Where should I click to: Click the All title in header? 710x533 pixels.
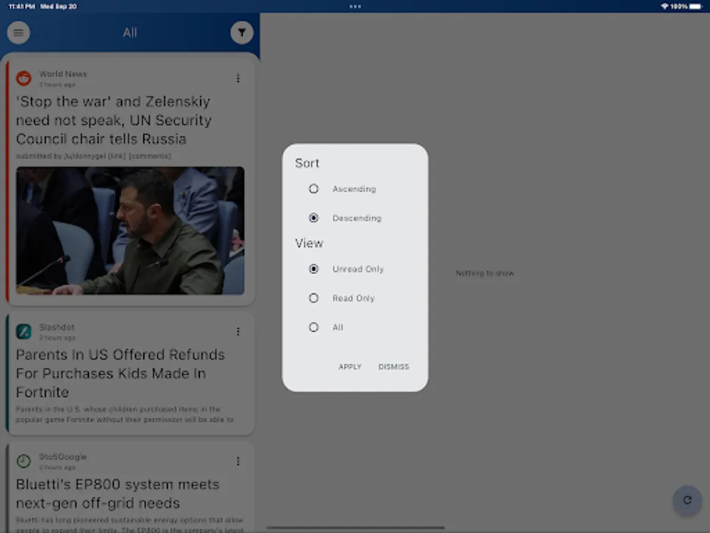click(x=130, y=33)
